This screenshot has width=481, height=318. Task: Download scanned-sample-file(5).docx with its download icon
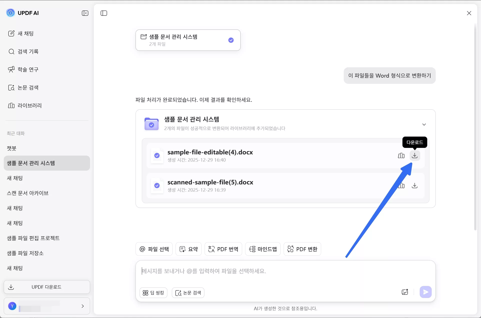point(414,186)
